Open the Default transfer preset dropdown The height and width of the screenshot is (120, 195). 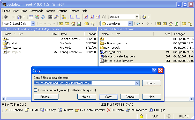pyautogui.click(x=137, y=17)
